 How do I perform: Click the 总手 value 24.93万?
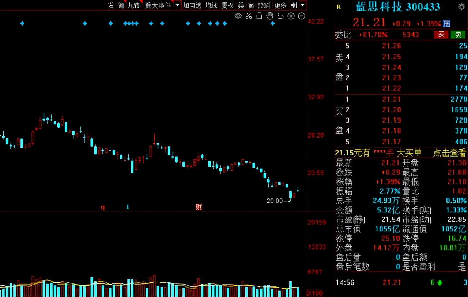pyautogui.click(x=386, y=201)
